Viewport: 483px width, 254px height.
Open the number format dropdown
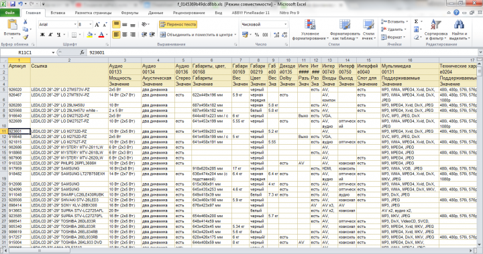(x=285, y=24)
